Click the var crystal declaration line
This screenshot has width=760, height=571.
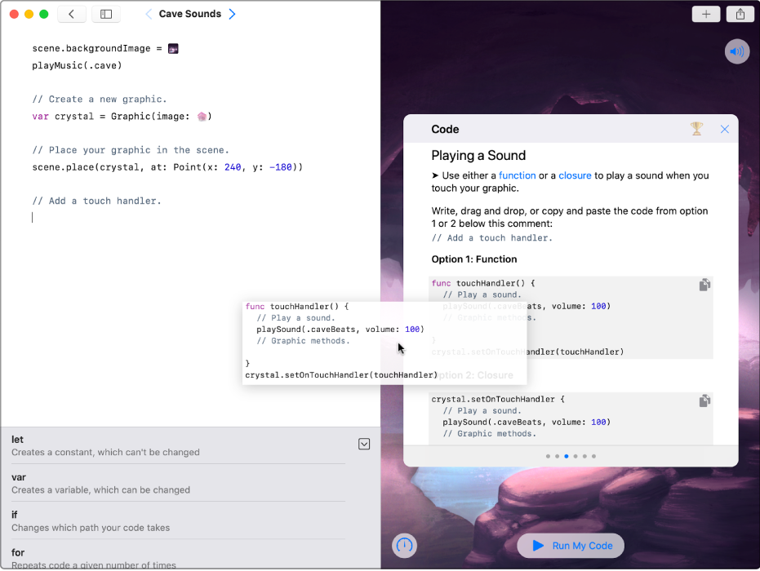pyautogui.click(x=122, y=116)
